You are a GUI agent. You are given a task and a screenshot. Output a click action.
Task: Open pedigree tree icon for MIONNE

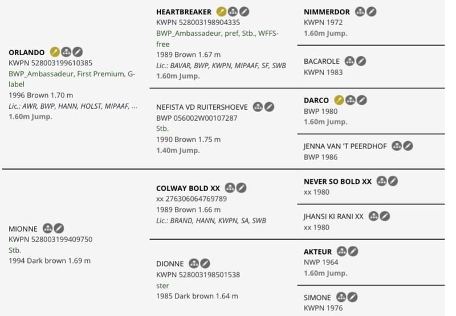[x=48, y=228]
